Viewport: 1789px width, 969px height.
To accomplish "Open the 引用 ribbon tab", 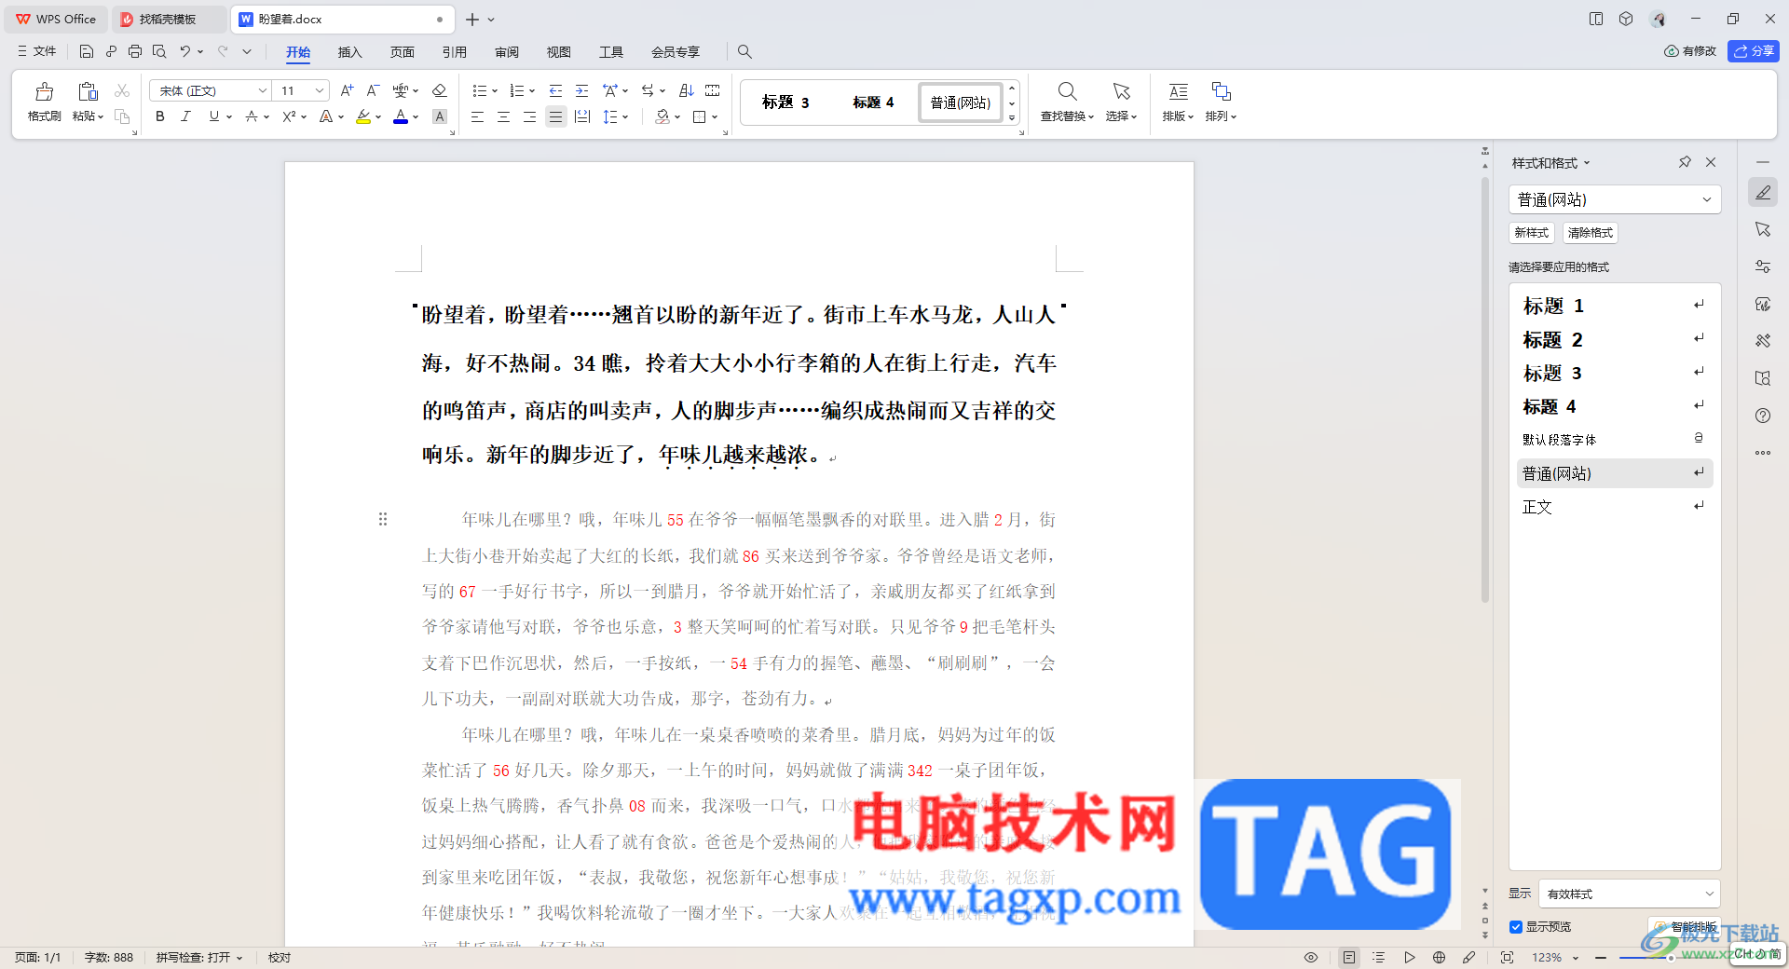I will pyautogui.click(x=454, y=52).
